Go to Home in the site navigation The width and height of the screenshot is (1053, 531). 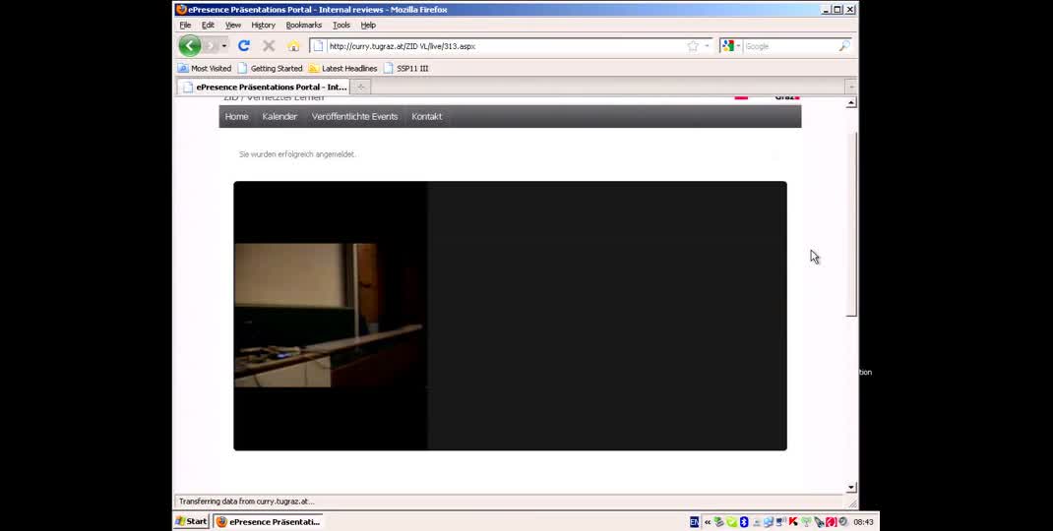(x=236, y=116)
